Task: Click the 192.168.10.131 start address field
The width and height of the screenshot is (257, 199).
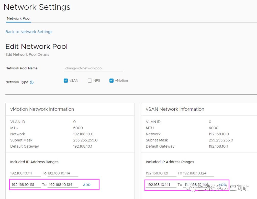Action: (26, 185)
